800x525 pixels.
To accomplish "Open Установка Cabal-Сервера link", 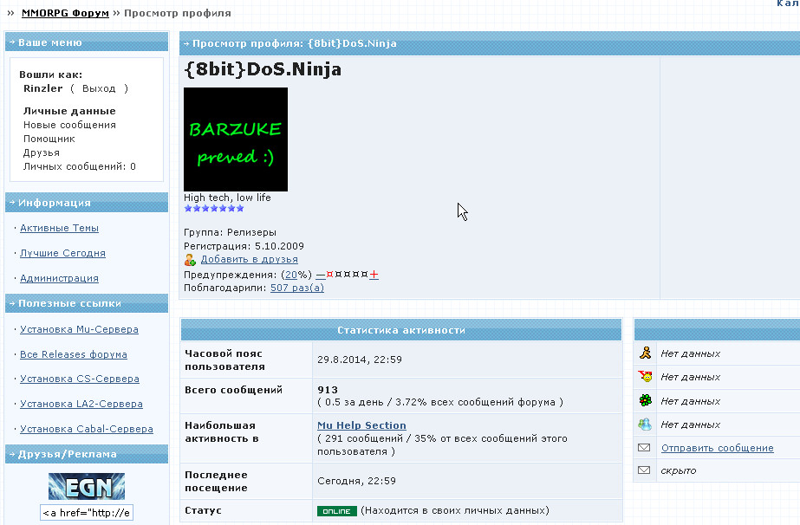I will [x=86, y=429].
